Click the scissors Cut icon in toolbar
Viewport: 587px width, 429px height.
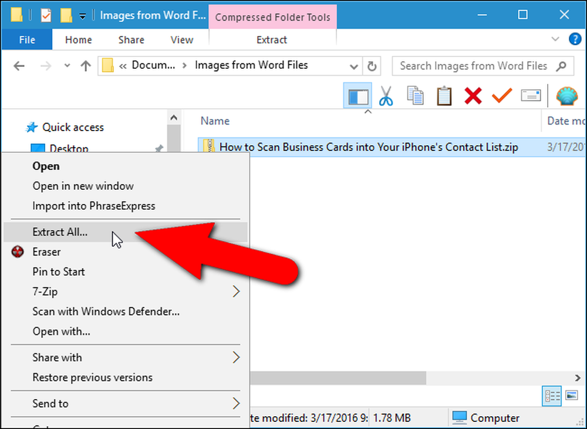pos(386,96)
